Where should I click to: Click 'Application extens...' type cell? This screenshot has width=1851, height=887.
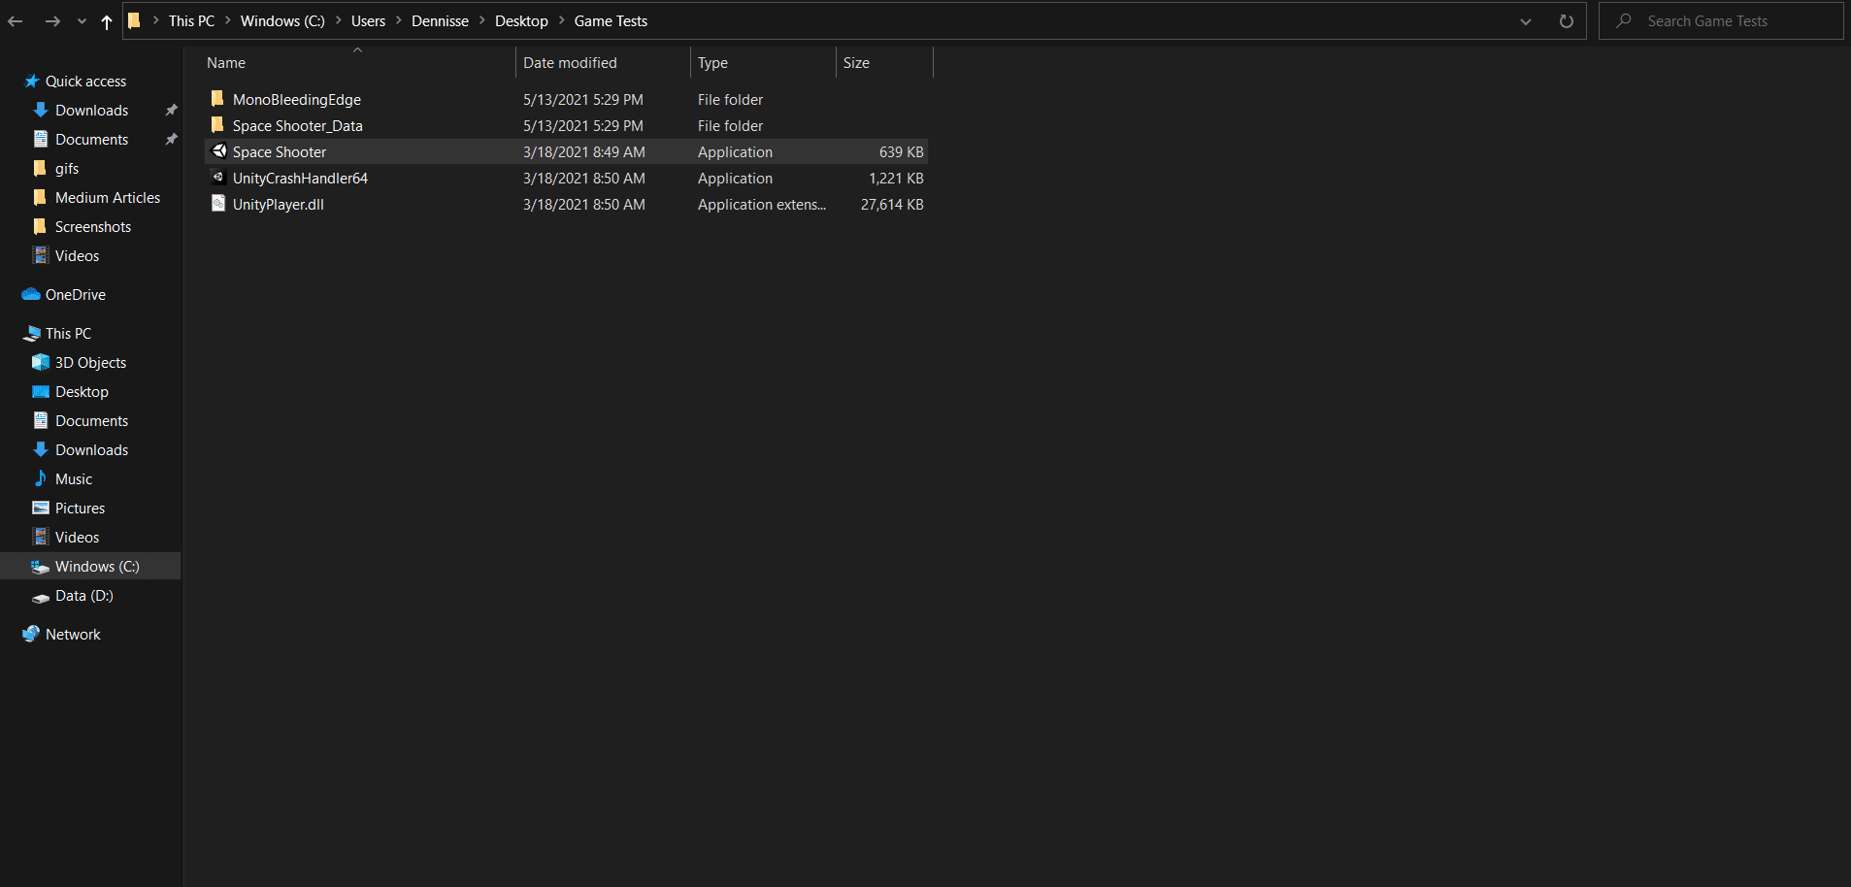(762, 205)
